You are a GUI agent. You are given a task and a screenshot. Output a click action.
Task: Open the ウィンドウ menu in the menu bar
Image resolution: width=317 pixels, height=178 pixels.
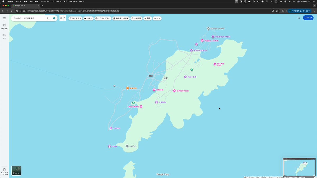click(73, 1)
